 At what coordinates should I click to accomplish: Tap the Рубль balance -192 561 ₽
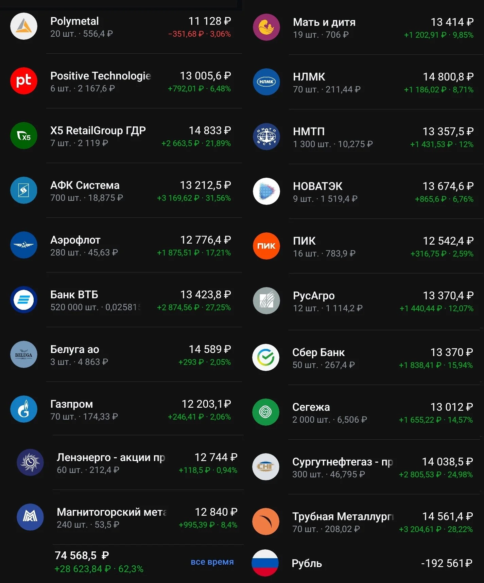click(x=447, y=563)
